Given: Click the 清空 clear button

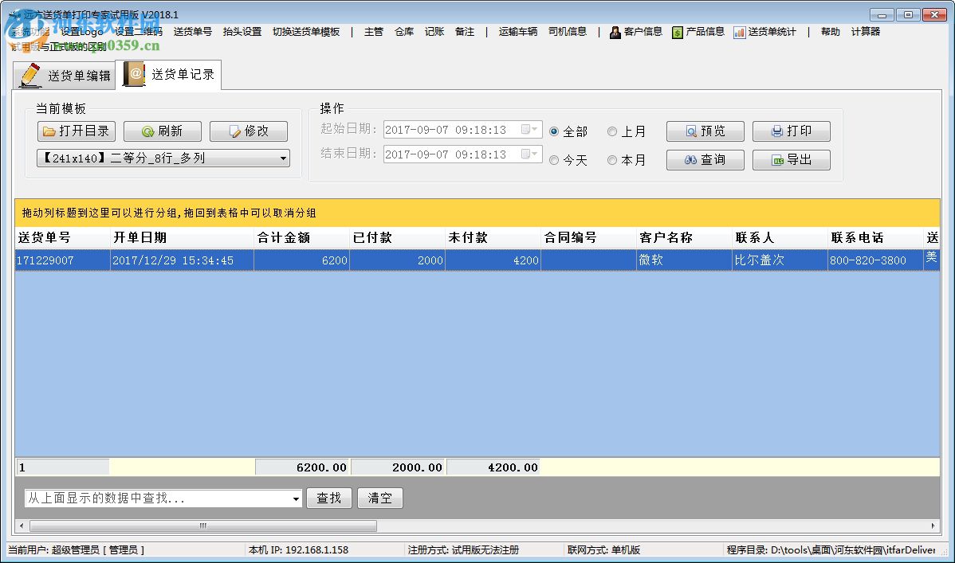Looking at the screenshot, I should point(379,498).
